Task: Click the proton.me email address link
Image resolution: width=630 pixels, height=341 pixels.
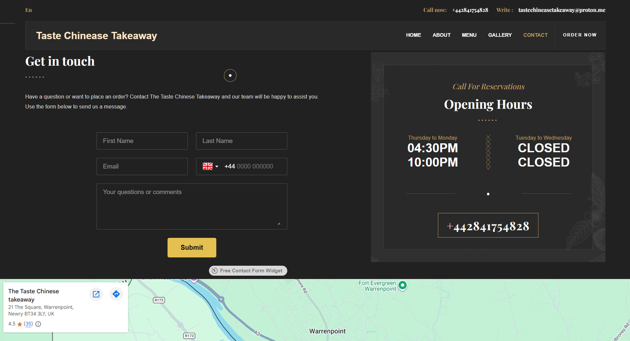Action: (x=561, y=10)
